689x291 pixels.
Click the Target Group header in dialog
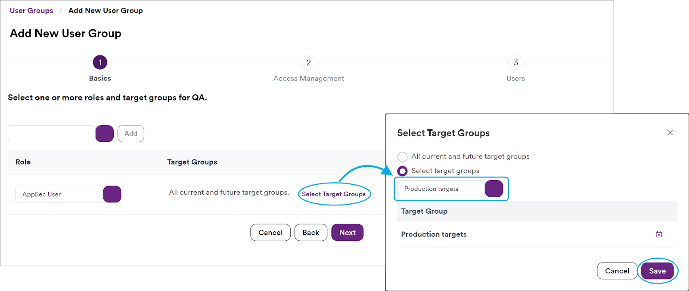[x=424, y=211]
